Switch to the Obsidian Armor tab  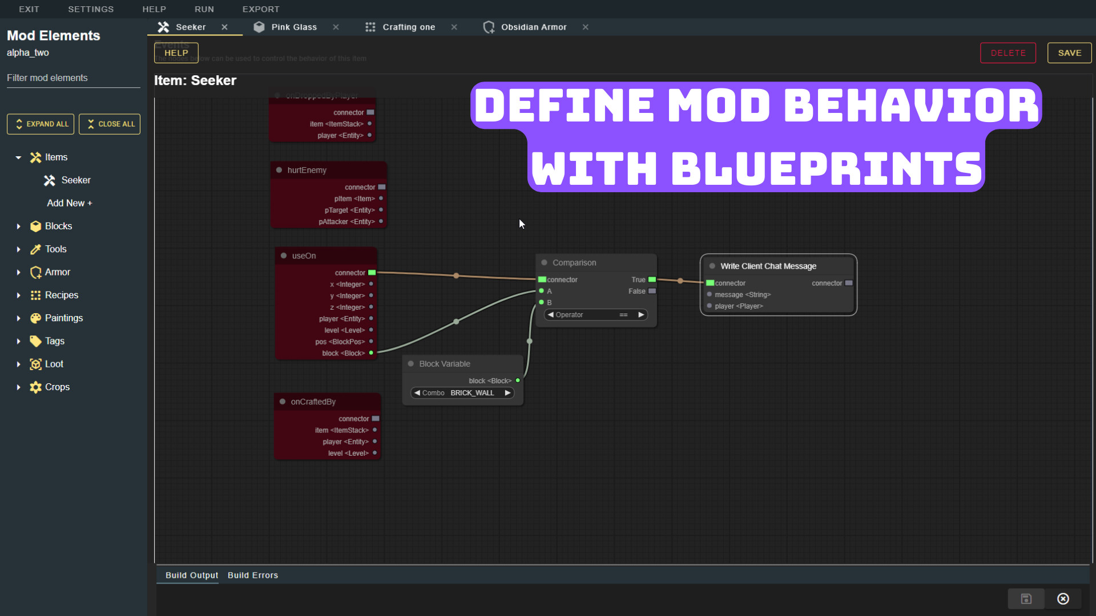click(x=533, y=27)
